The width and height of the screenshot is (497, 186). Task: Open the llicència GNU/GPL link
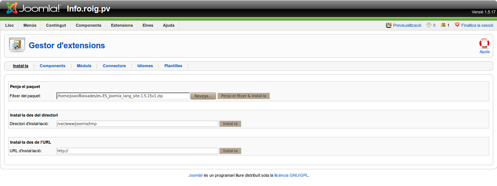[x=291, y=175]
